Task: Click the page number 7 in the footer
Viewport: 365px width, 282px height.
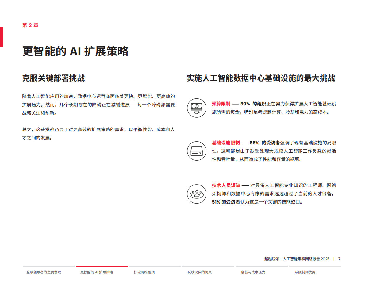Action: click(339, 259)
